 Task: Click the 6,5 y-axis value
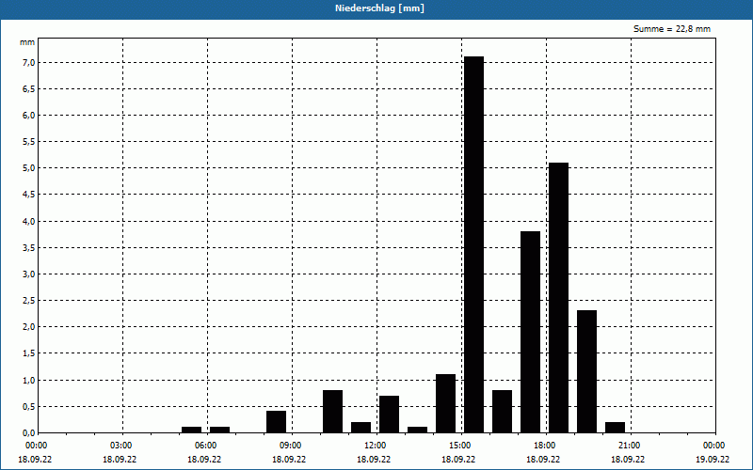28,88
